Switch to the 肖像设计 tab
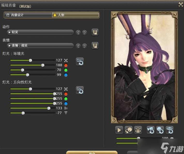 [x=28, y=15]
